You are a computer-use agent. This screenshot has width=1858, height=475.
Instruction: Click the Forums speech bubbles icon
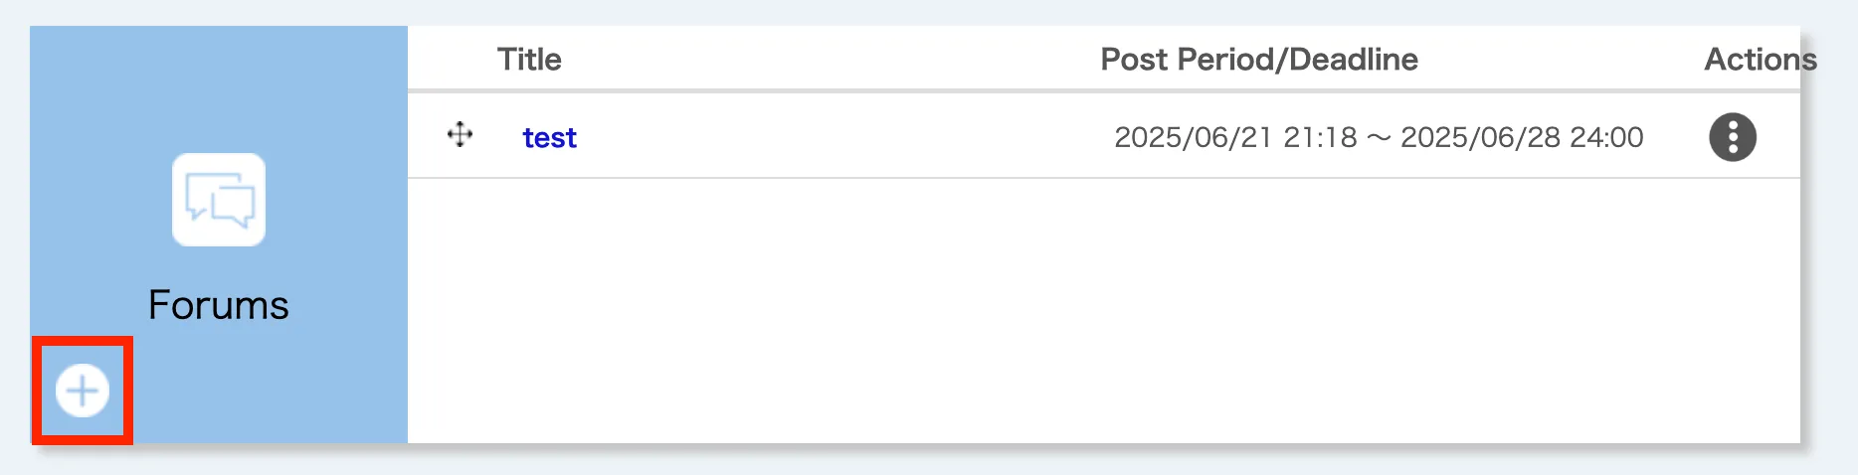click(x=219, y=200)
